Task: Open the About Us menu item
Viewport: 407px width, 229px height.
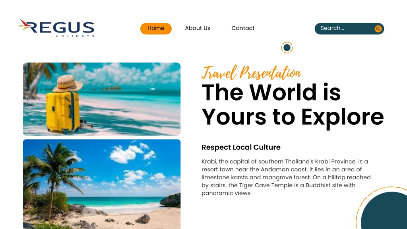Action: 198,28
